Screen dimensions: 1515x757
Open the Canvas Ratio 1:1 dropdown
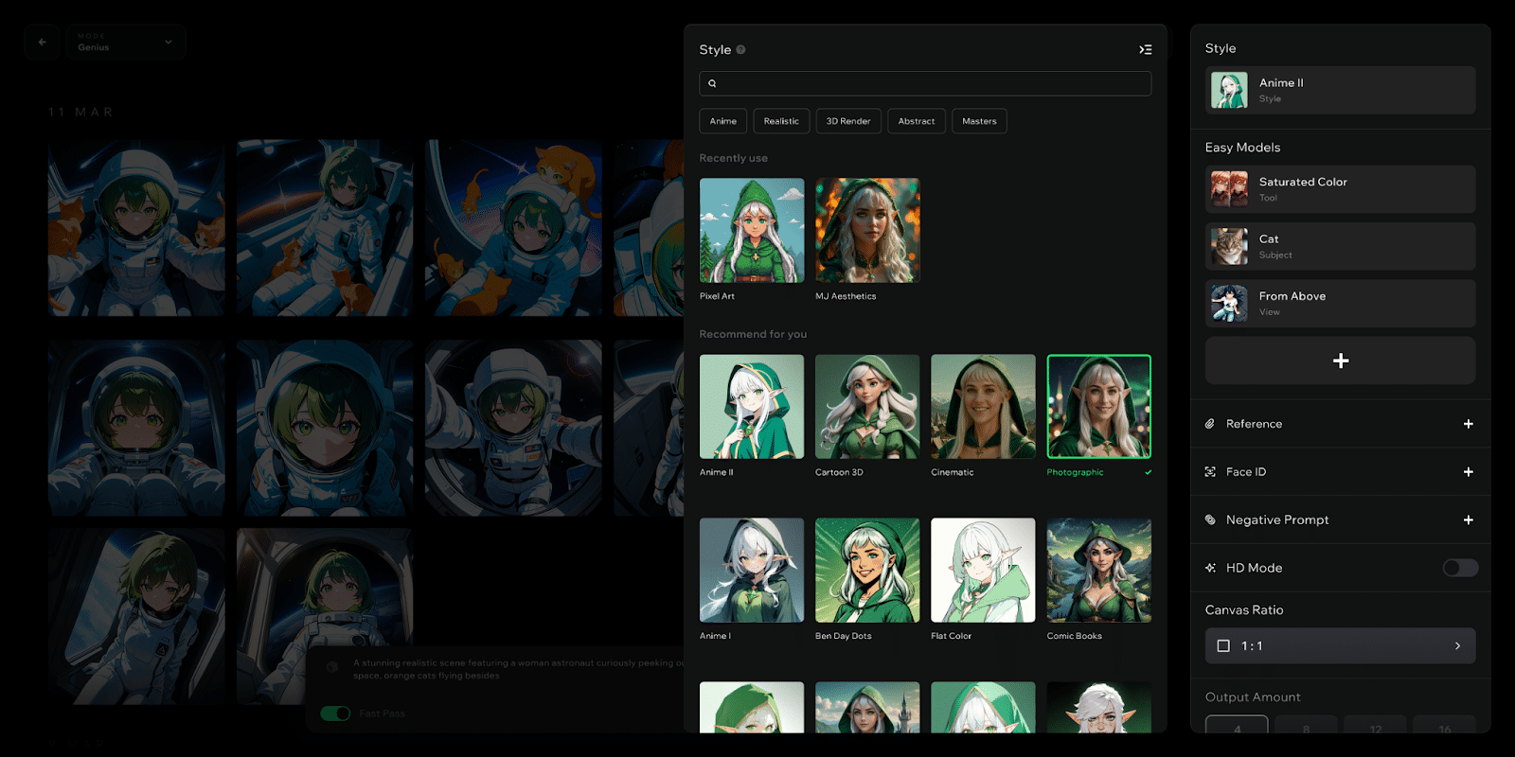pyautogui.click(x=1340, y=645)
